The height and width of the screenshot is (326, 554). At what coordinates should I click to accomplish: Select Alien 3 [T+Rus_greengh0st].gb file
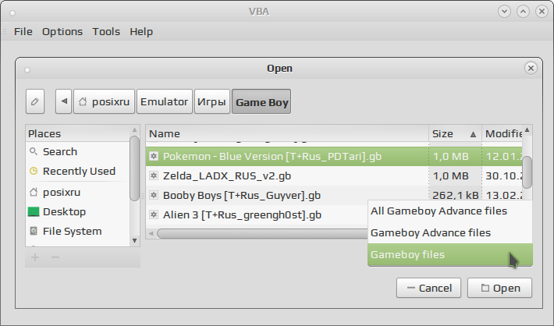coord(257,214)
